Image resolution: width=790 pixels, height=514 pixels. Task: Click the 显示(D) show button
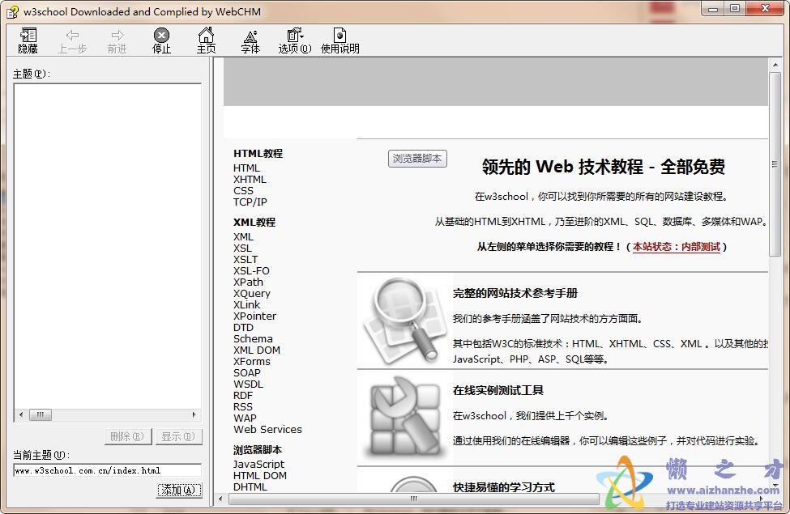click(178, 436)
